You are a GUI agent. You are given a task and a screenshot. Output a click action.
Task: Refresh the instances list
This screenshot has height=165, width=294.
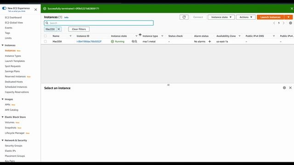pos(184,17)
